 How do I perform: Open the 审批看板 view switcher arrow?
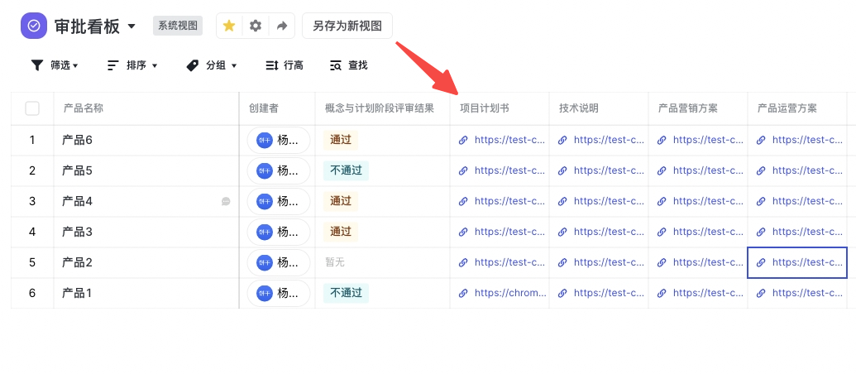[132, 26]
